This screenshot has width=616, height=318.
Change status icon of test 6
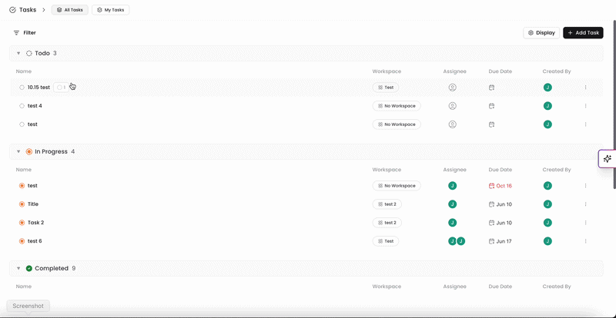pos(22,241)
